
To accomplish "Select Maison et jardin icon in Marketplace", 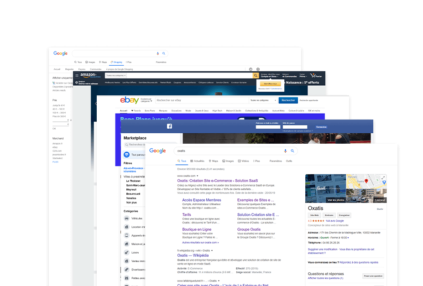I will tap(126, 244).
